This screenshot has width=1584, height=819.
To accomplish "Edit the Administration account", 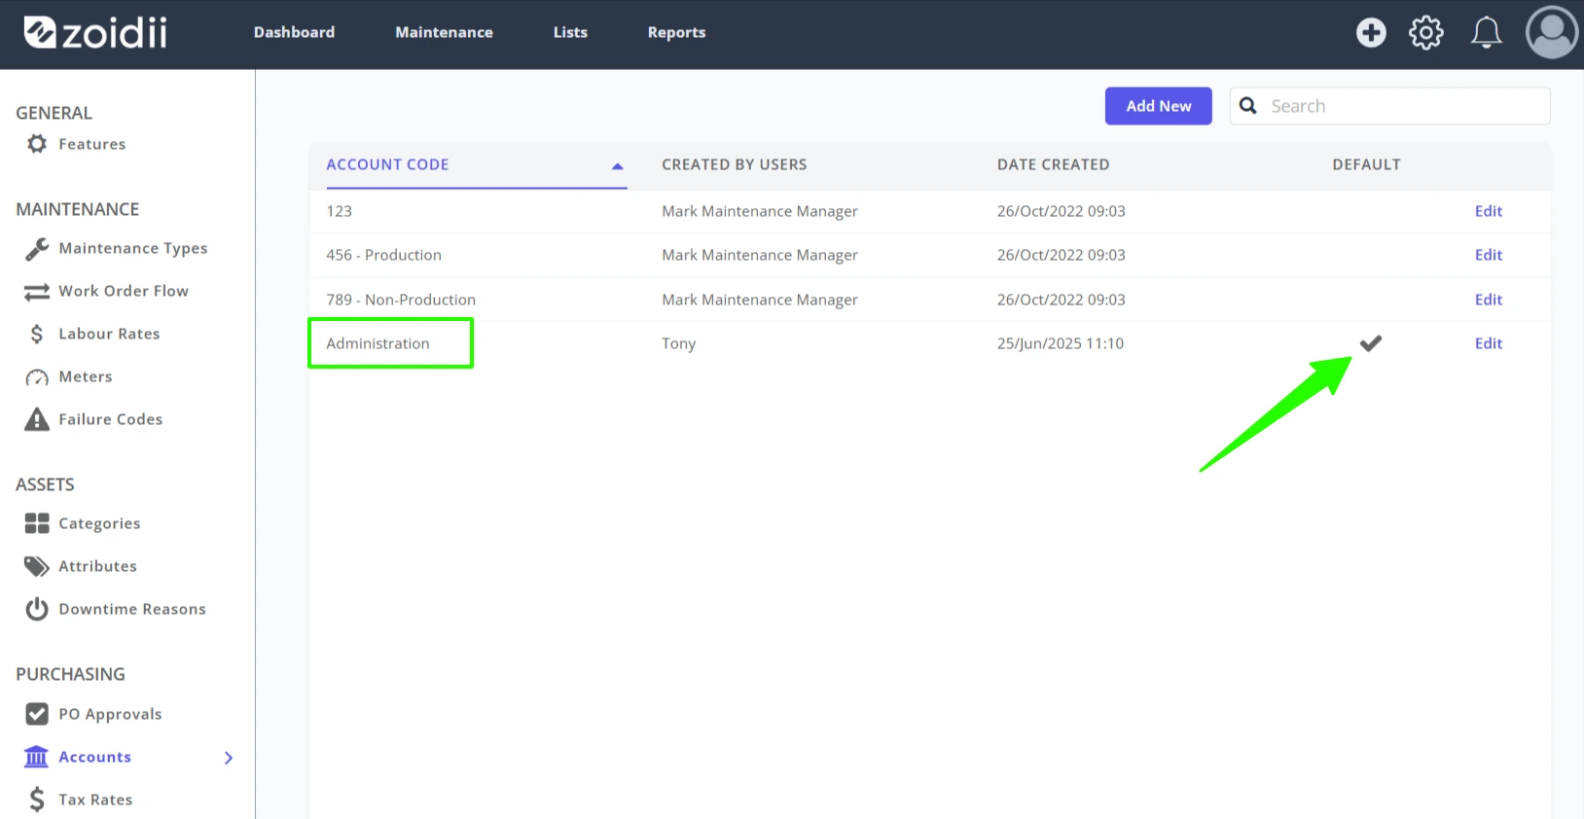I will (x=1489, y=343).
